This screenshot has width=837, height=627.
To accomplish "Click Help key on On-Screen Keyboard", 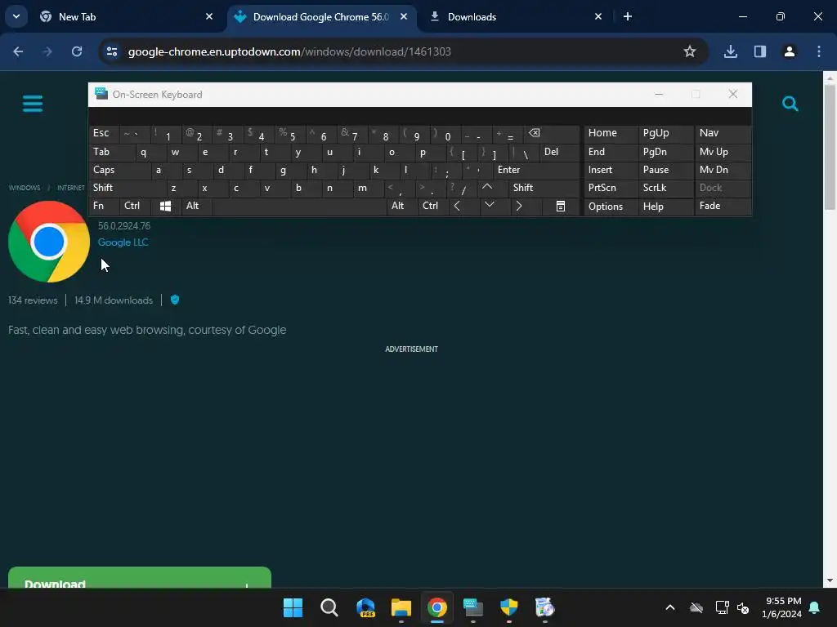I will (x=665, y=206).
